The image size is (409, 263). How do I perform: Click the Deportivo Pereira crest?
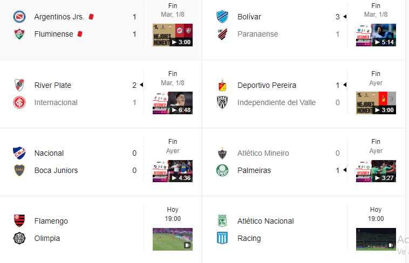point(222,85)
